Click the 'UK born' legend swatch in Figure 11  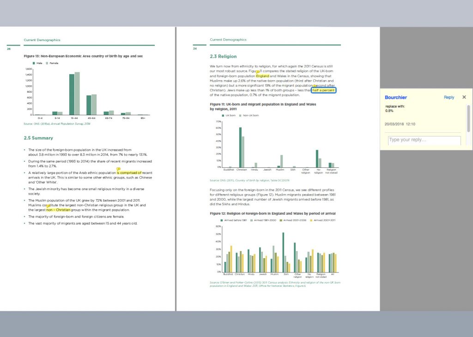tap(222, 115)
